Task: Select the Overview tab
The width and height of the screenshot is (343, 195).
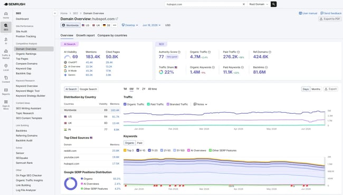Action: pyautogui.click(x=66, y=35)
